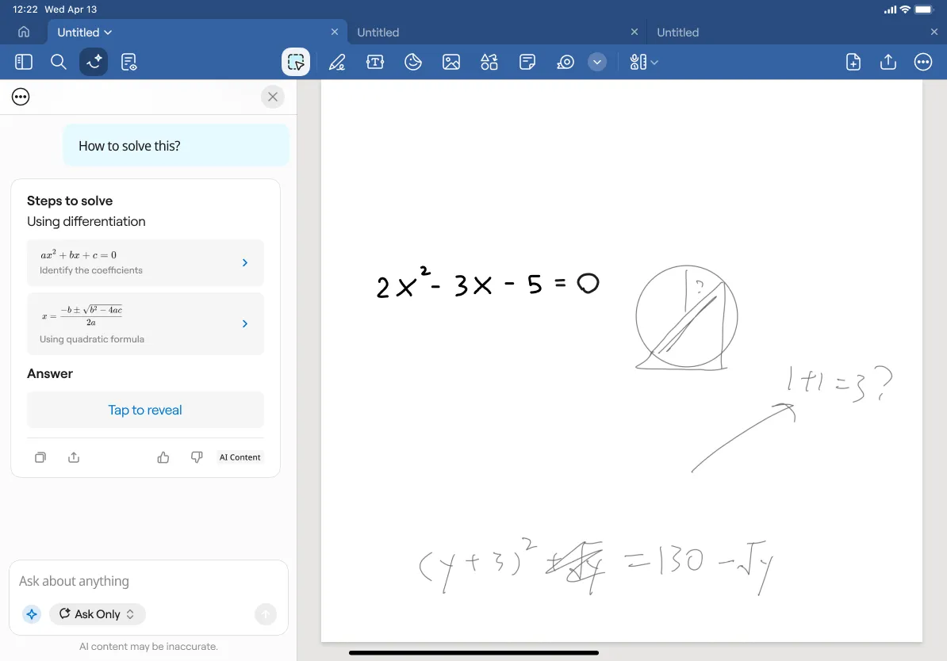Tap to reveal the answer
The height and width of the screenshot is (661, 947).
[x=145, y=410]
